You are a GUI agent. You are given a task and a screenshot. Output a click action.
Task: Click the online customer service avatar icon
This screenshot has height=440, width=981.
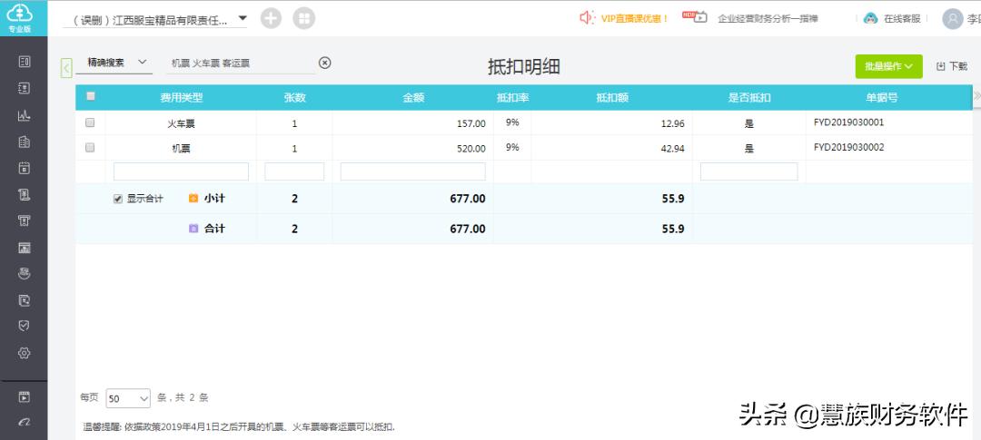click(870, 19)
